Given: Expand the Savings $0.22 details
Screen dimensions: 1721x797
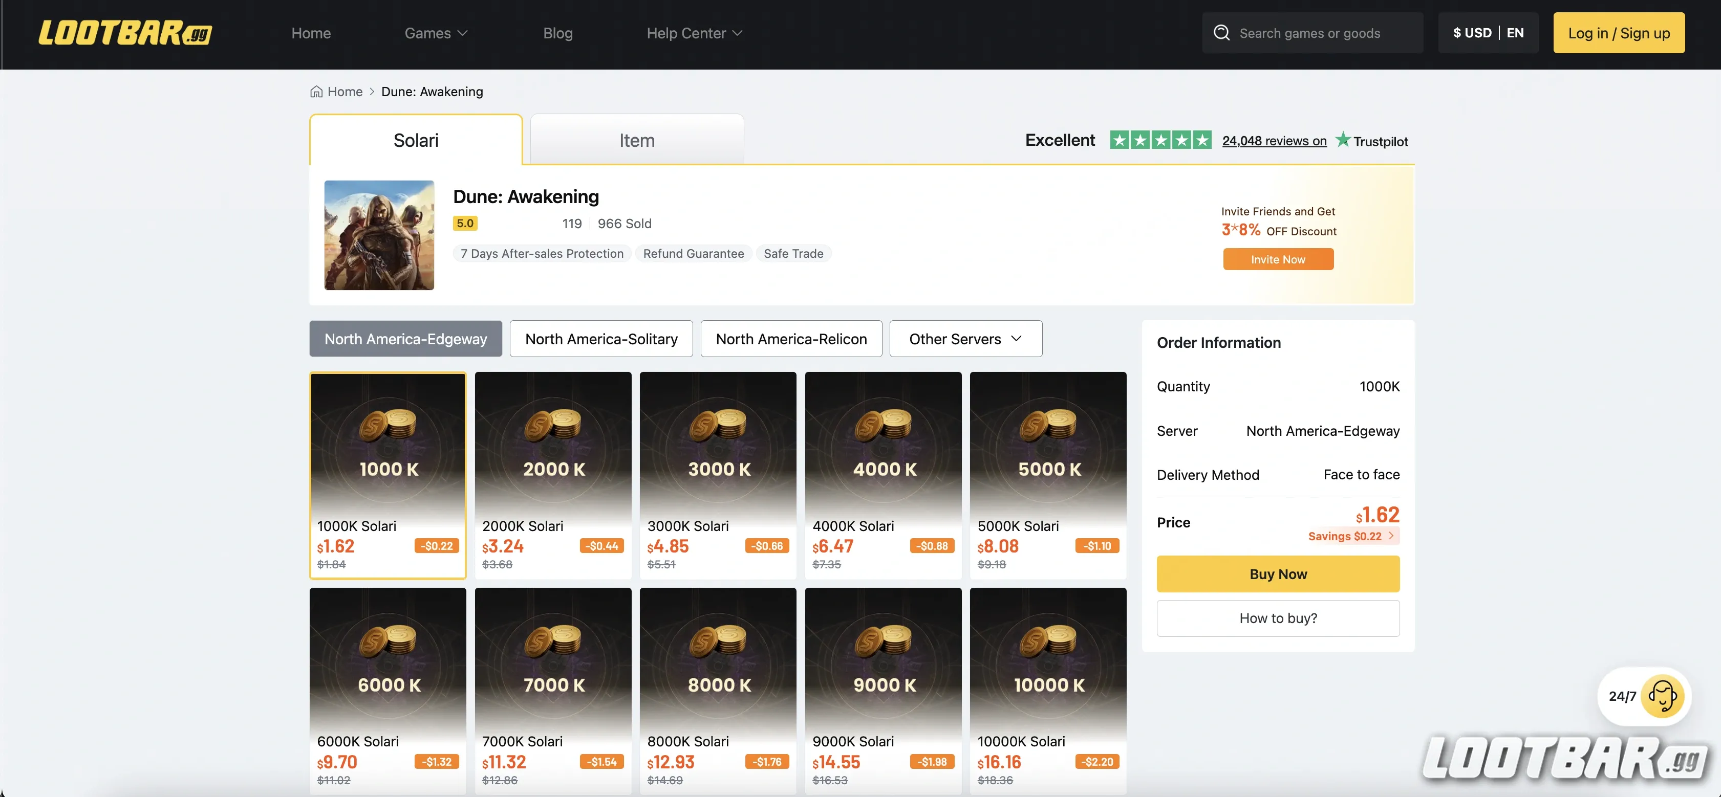Looking at the screenshot, I should tap(1351, 536).
